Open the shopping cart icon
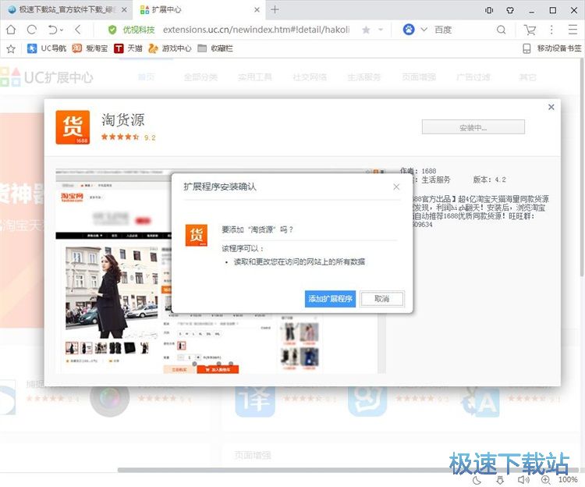This screenshot has width=585, height=487. 530,30
